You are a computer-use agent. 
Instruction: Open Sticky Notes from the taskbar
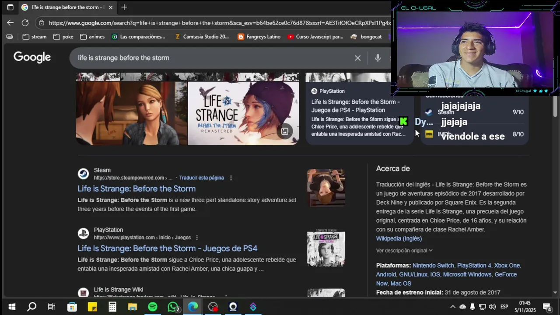[x=92, y=307]
